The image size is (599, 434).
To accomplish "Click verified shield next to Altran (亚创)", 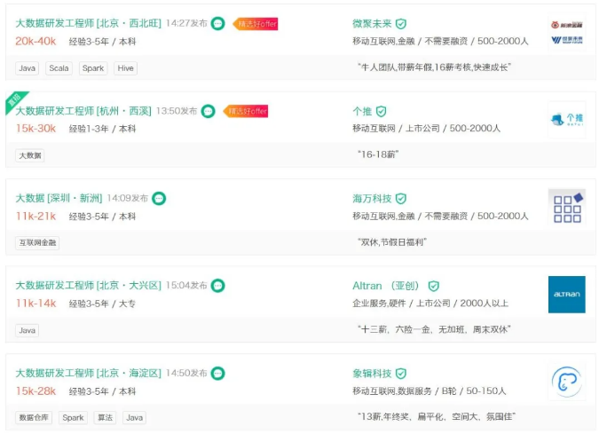I will click(434, 286).
